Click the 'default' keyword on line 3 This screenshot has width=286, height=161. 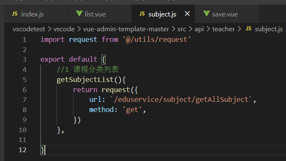coord(83,59)
